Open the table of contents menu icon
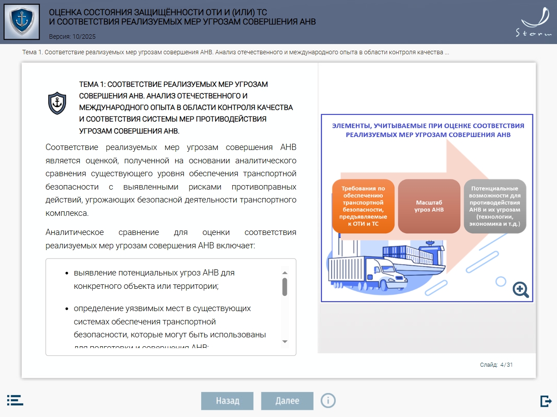This screenshot has width=557, height=417. click(15, 400)
